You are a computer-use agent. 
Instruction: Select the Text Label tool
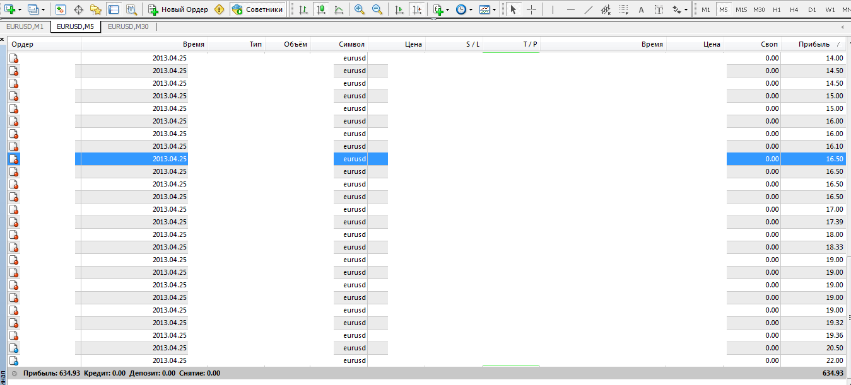[659, 9]
